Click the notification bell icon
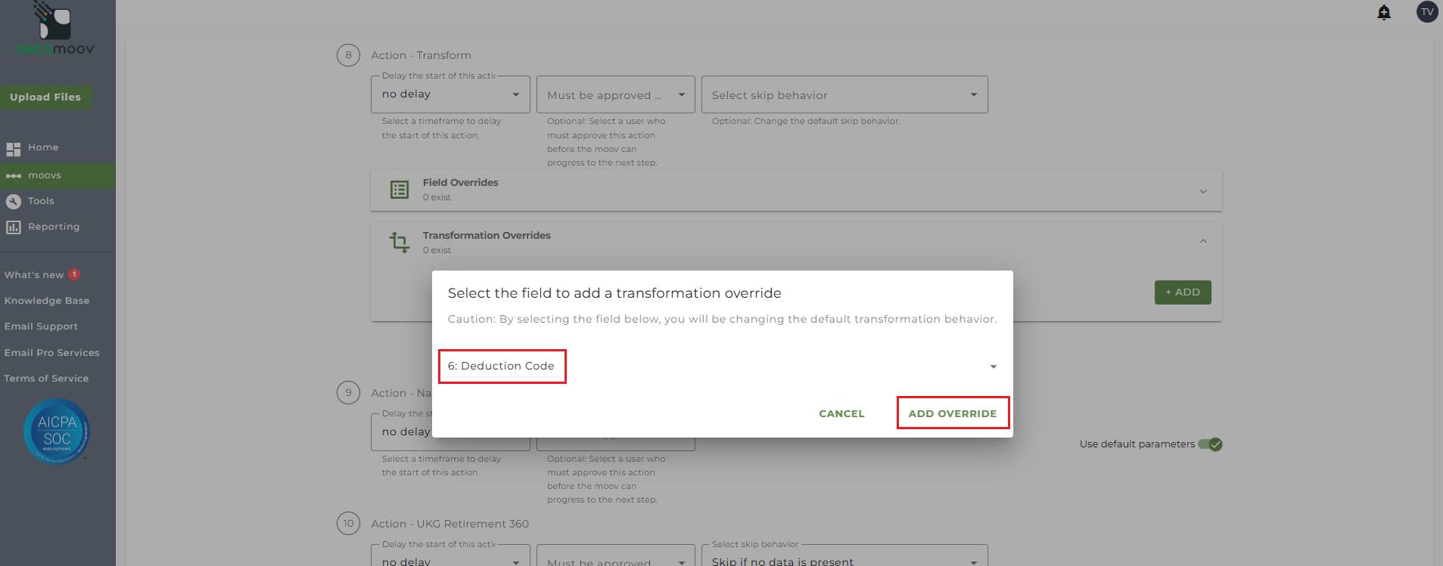The height and width of the screenshot is (566, 1443). [1384, 12]
